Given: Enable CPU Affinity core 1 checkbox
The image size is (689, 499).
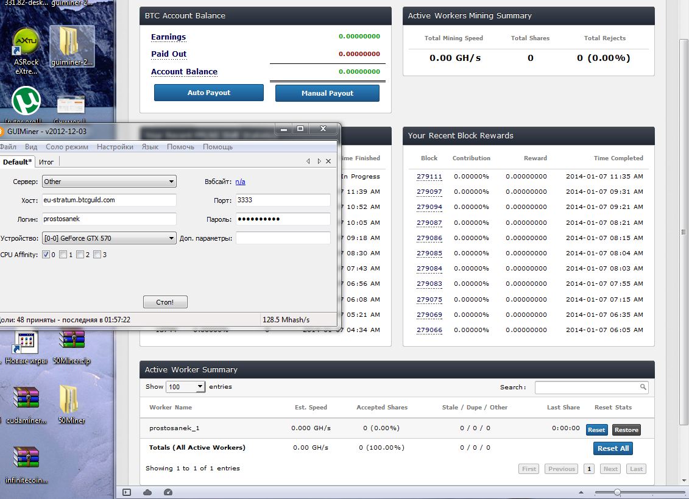Looking at the screenshot, I should pos(63,255).
